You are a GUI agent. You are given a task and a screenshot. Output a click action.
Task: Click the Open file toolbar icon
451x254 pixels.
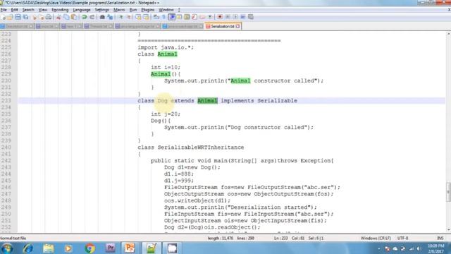point(10,17)
